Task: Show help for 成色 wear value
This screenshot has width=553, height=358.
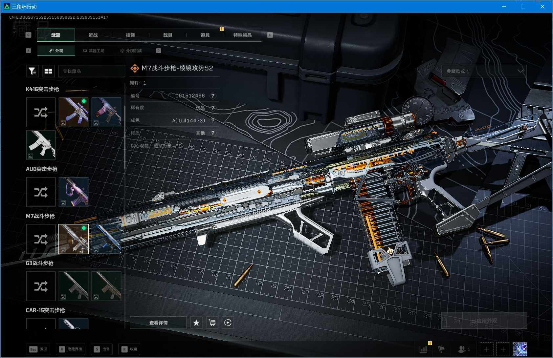Action: click(x=213, y=120)
